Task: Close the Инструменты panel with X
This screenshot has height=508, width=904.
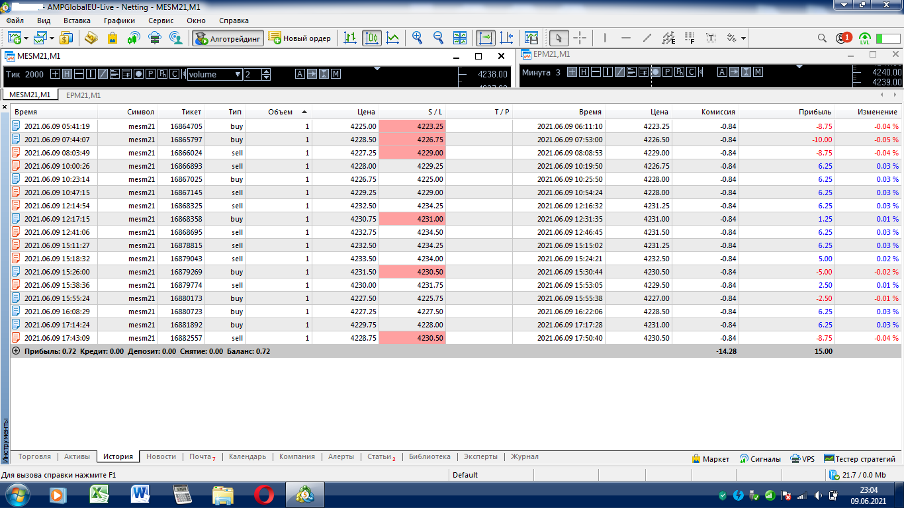Action: (5, 106)
